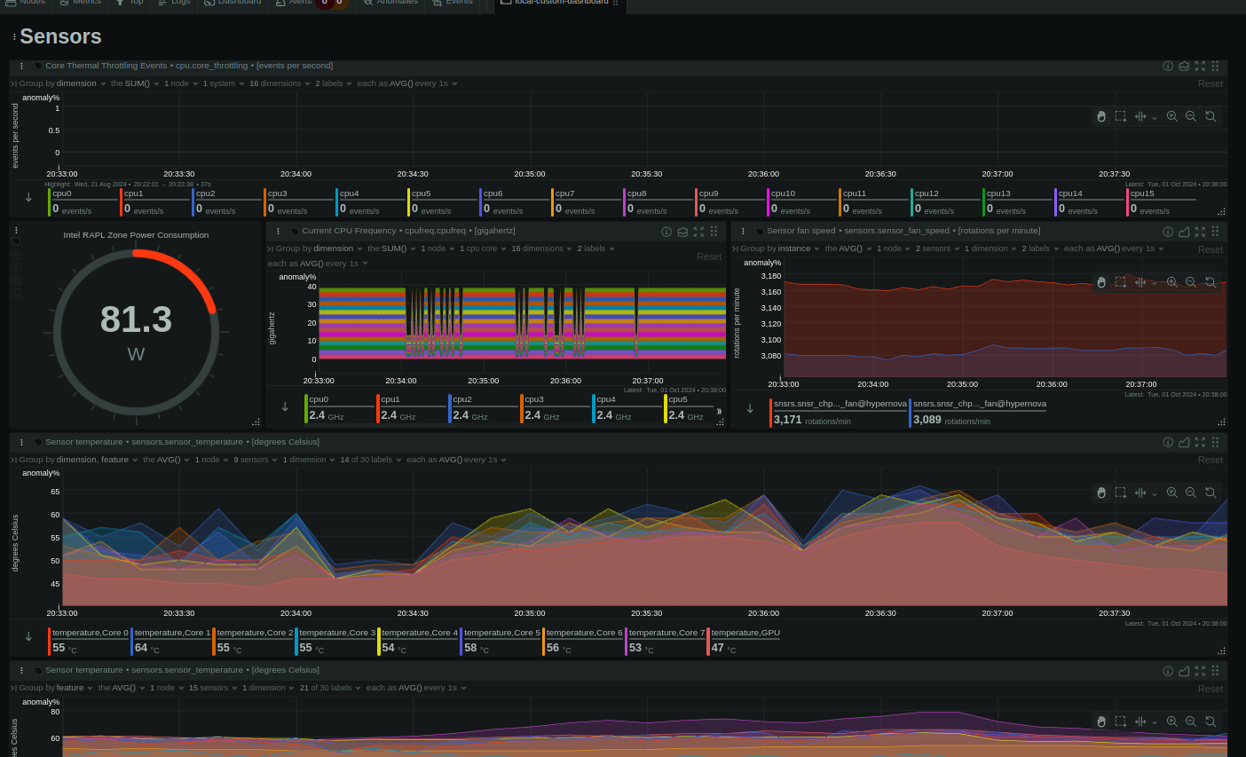Click Reset on Current CPU Frequency chart
Viewport: 1246px width, 757px height.
709,256
